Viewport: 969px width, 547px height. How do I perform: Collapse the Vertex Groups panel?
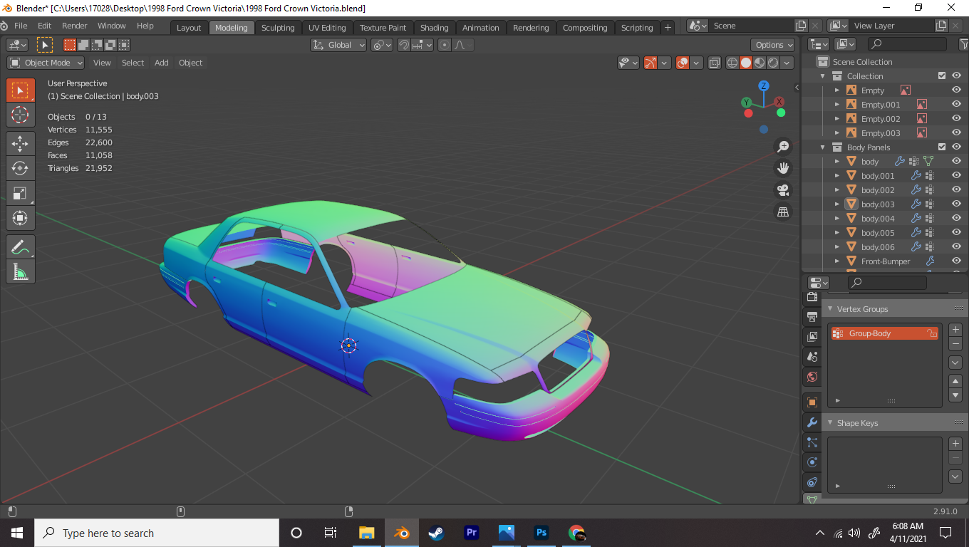click(830, 309)
